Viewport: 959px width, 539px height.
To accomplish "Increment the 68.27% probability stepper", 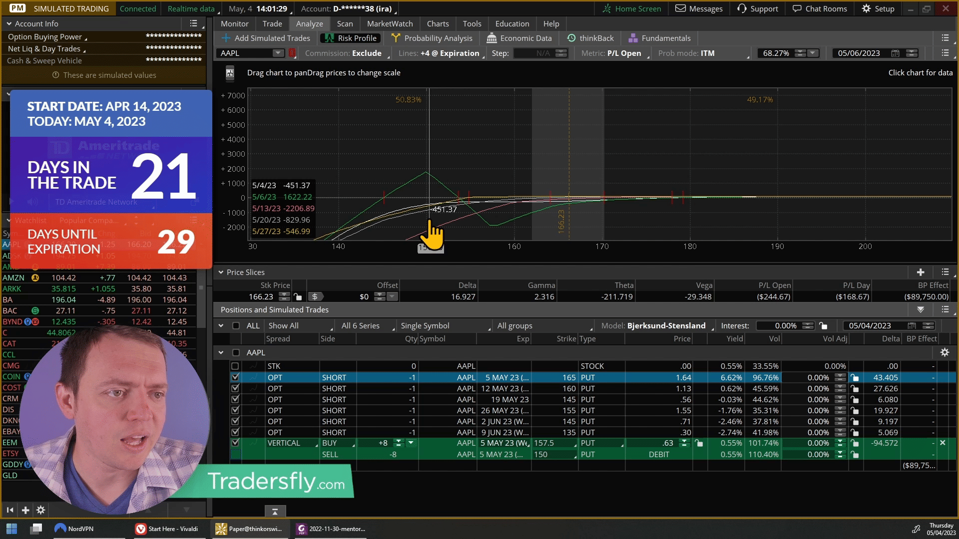I will coord(800,51).
